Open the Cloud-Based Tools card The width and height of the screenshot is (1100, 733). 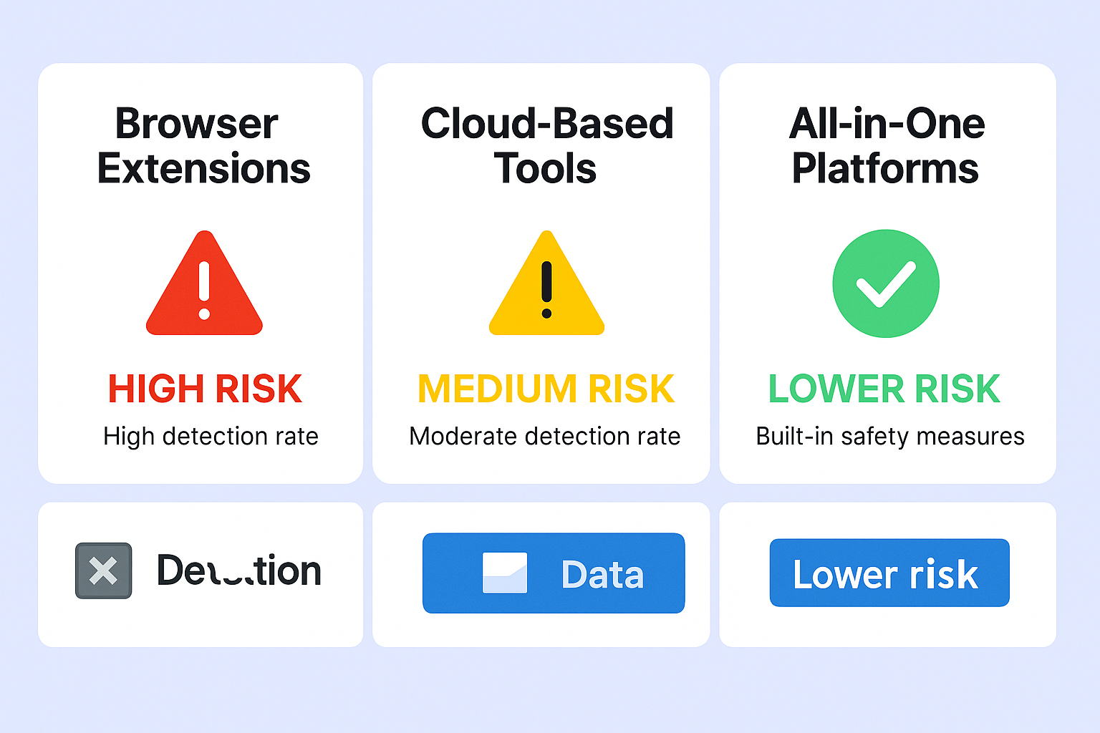[541, 273]
